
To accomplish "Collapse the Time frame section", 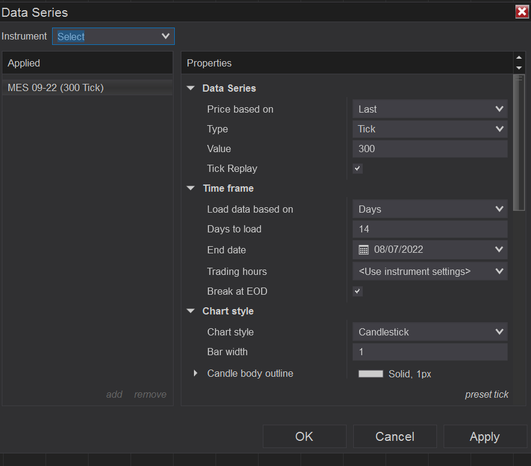I will click(191, 188).
